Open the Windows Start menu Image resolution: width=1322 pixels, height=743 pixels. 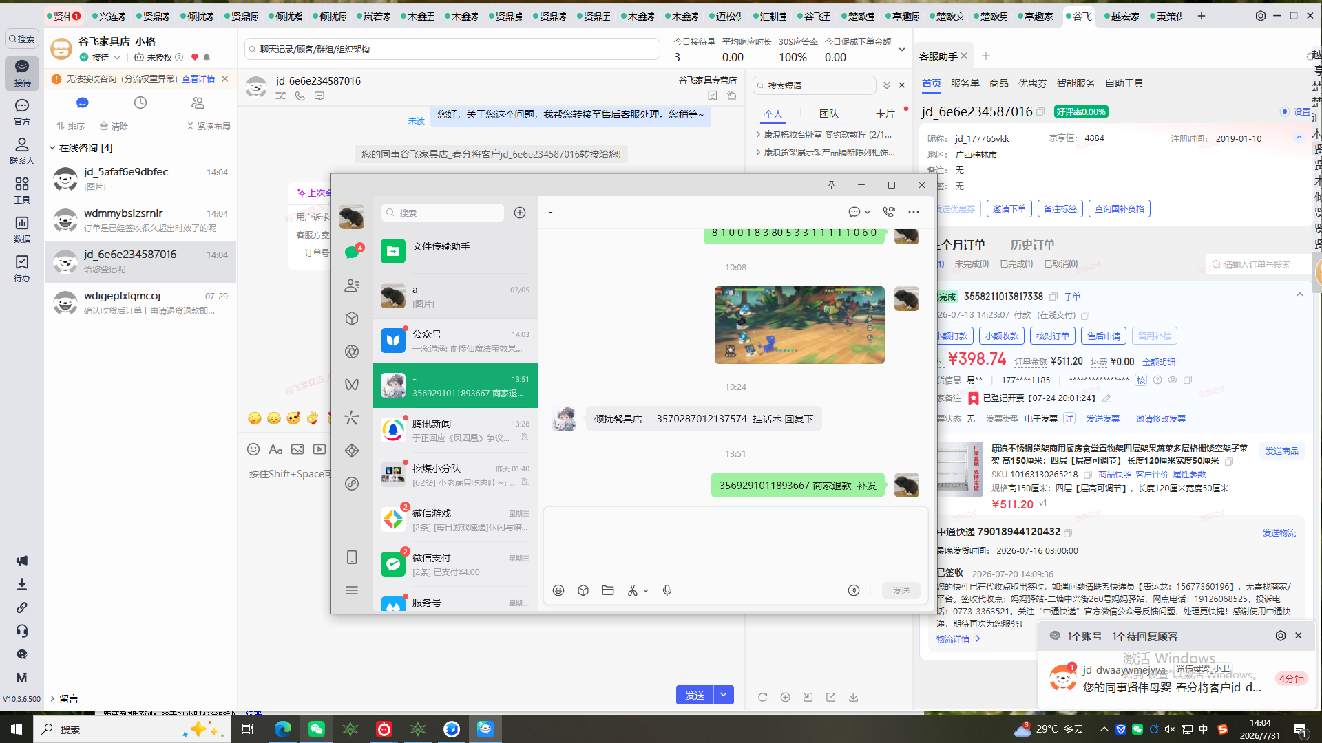tap(17, 729)
